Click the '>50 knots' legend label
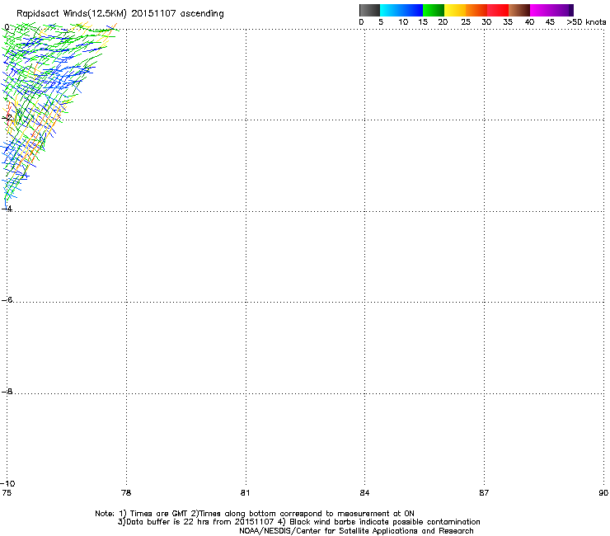This screenshot has width=610, height=536. pos(586,22)
